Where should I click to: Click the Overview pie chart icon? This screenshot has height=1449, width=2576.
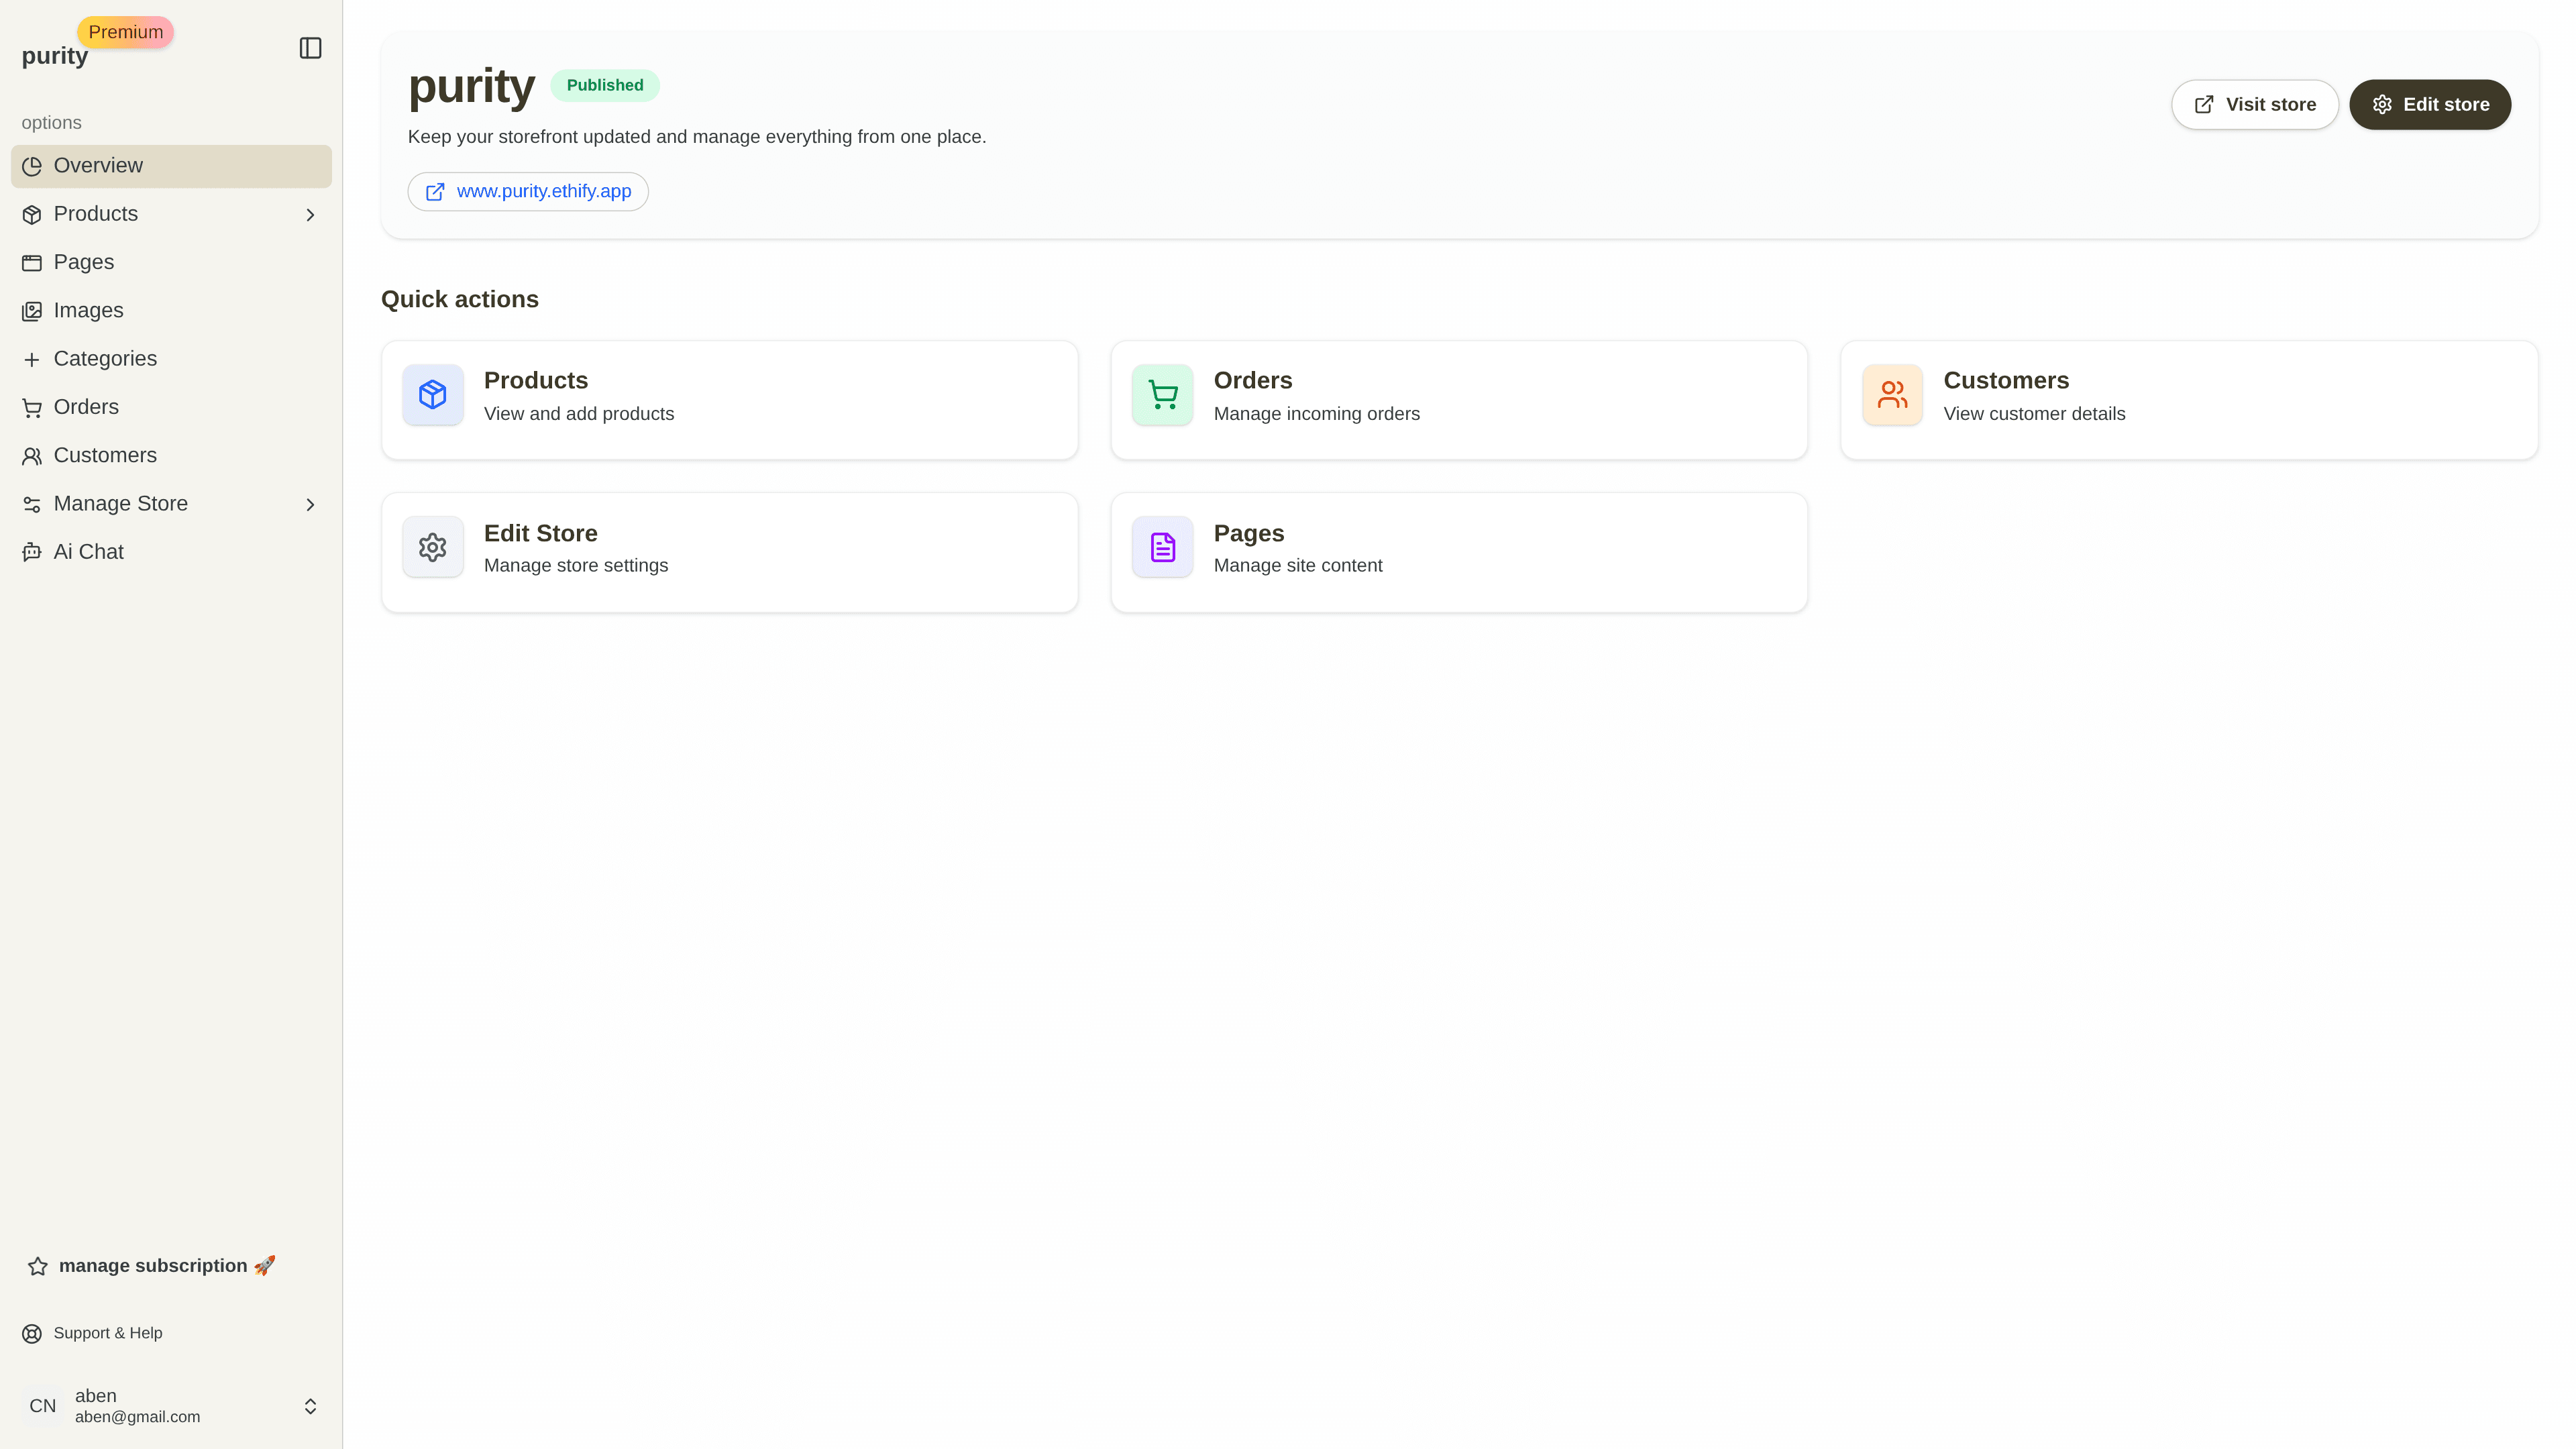[32, 166]
